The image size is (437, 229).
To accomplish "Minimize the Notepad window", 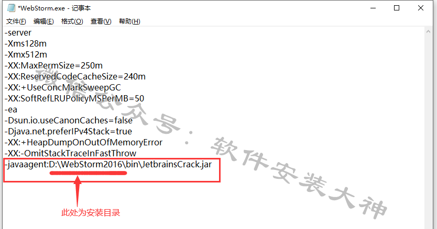I will 373,8.
